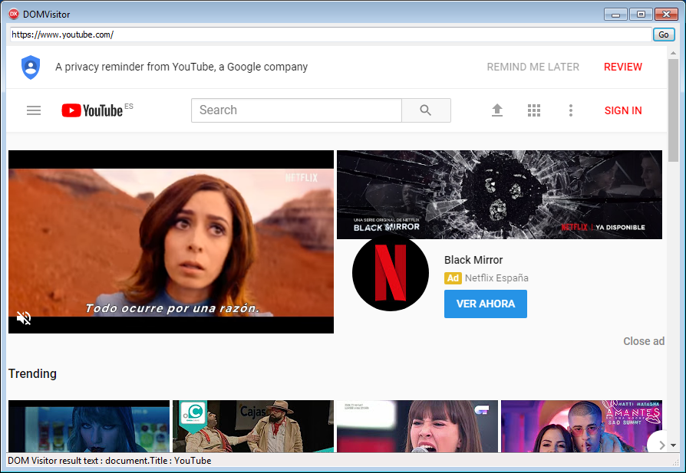Open the two men on stage thumbnail

[253, 426]
